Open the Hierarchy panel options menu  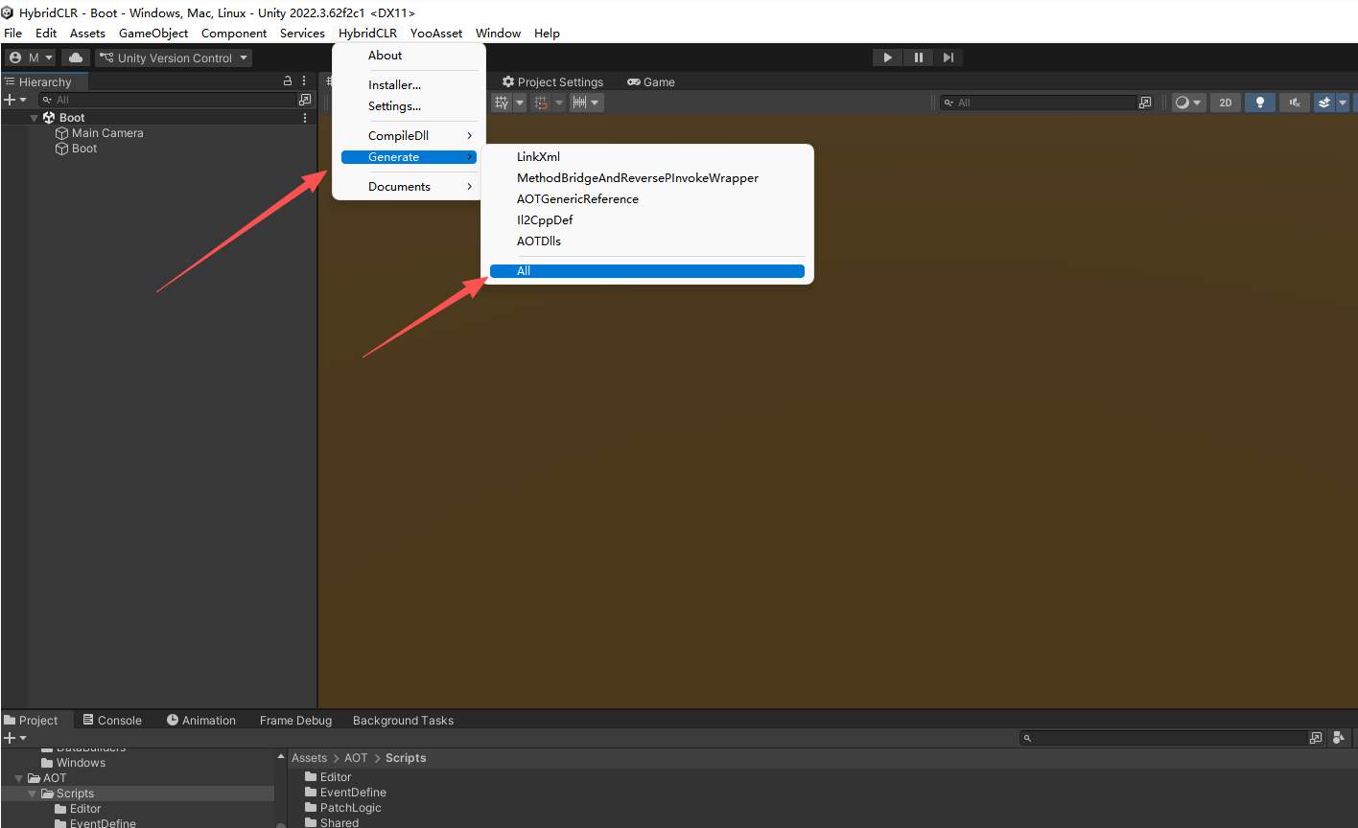click(304, 81)
